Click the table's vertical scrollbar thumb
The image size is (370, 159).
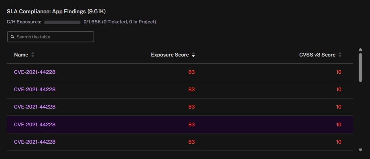pyautogui.click(x=360, y=67)
